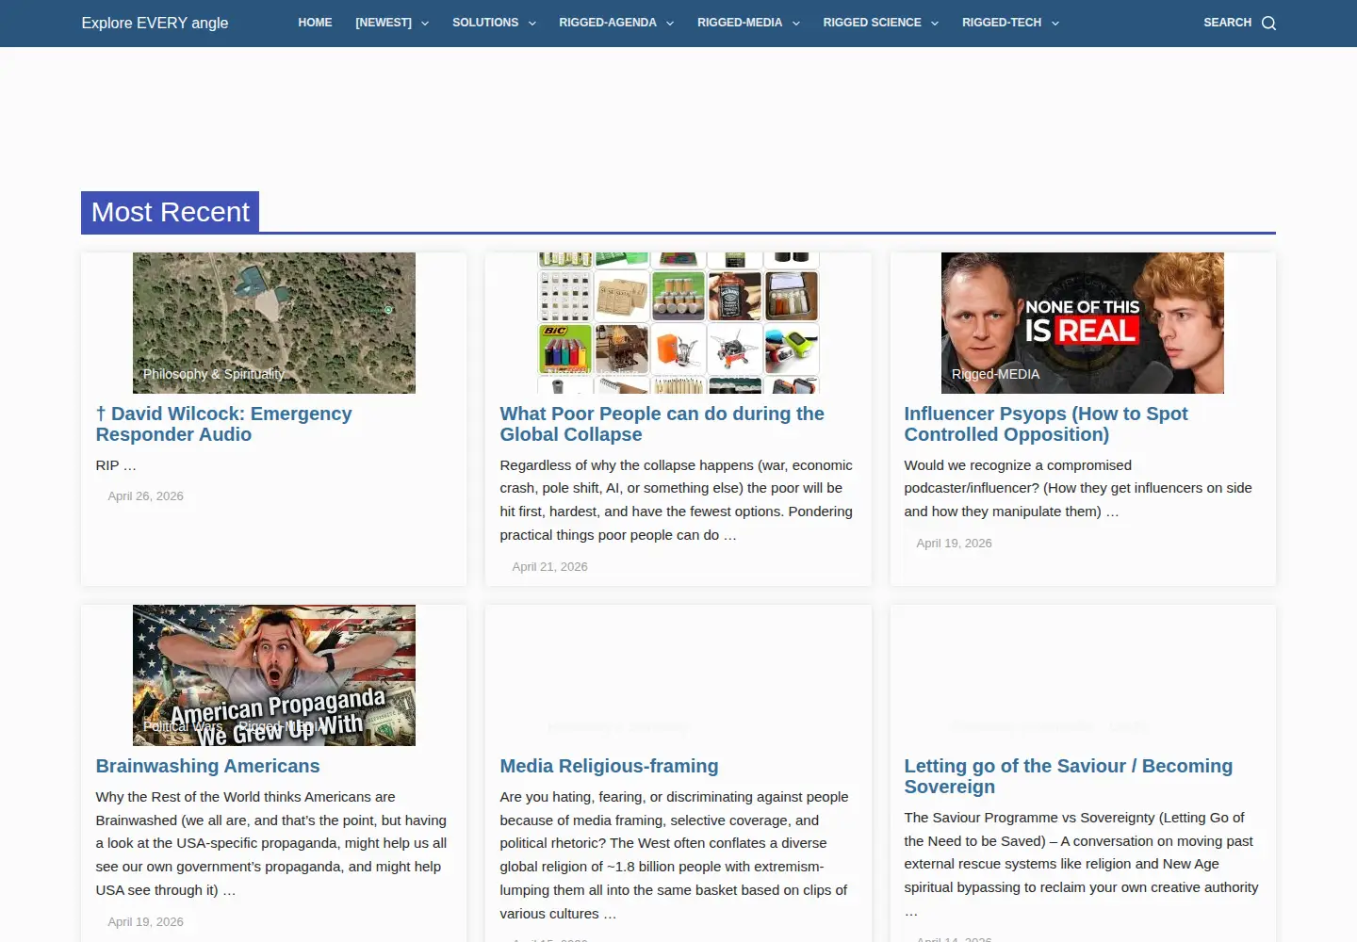Screen dimensions: 1357x942
Task: Expand the RIGGED SCIENCE menu chevron
Action: click(935, 24)
